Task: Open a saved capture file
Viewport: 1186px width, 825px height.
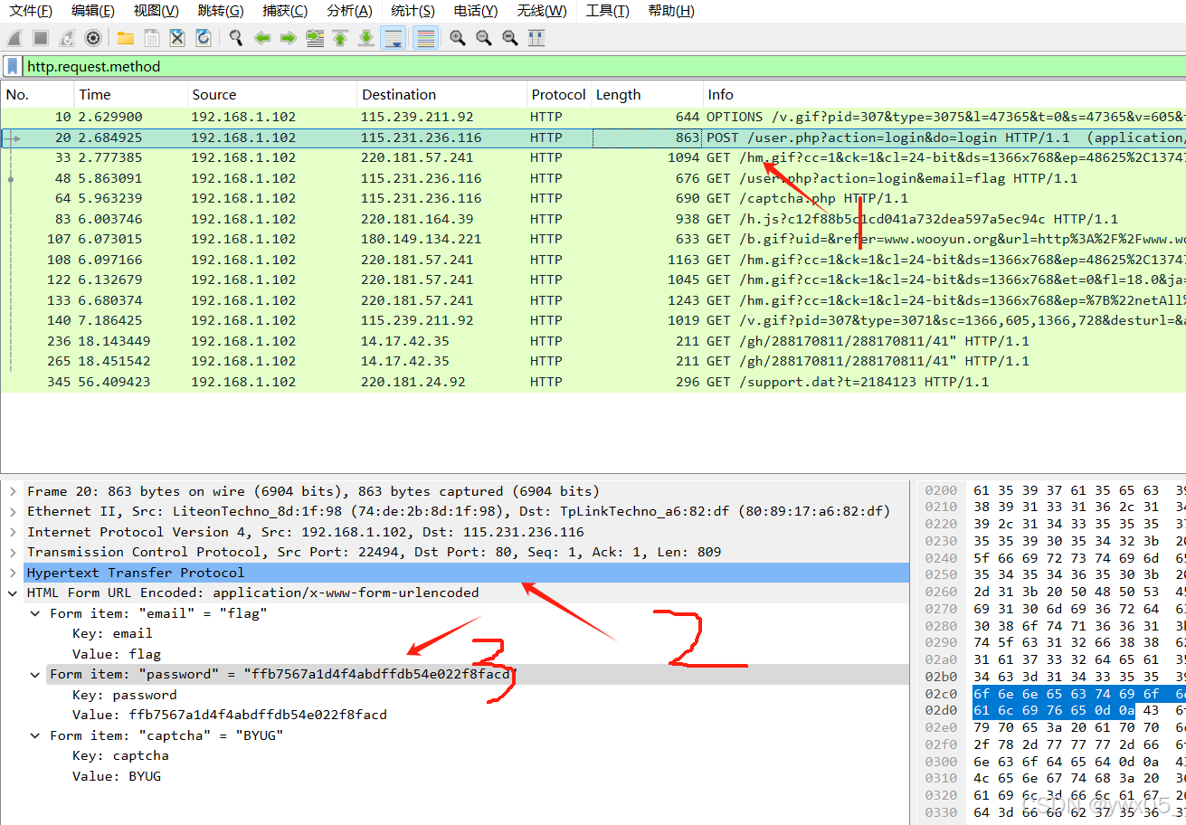Action: pyautogui.click(x=126, y=37)
